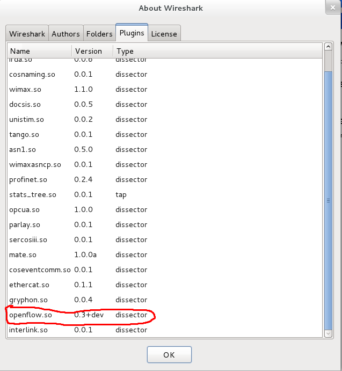This screenshot has height=371, width=342.
Task: Select the sercosiii.so plugin row
Action: [165, 239]
